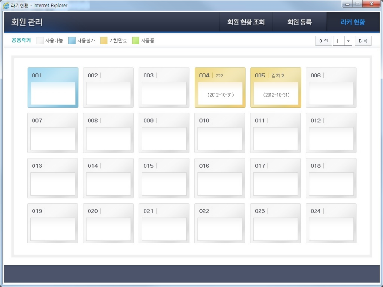Select available locker 002
The image size is (383, 287).
(108, 88)
